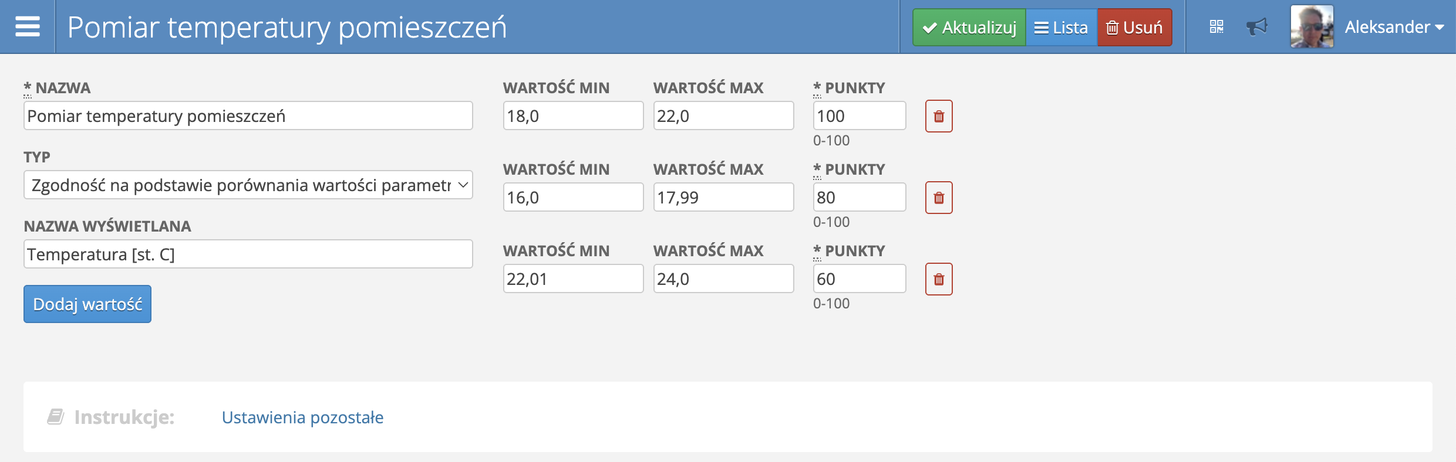Open the hamburger navigation menu
The height and width of the screenshot is (462, 1456).
click(28, 27)
